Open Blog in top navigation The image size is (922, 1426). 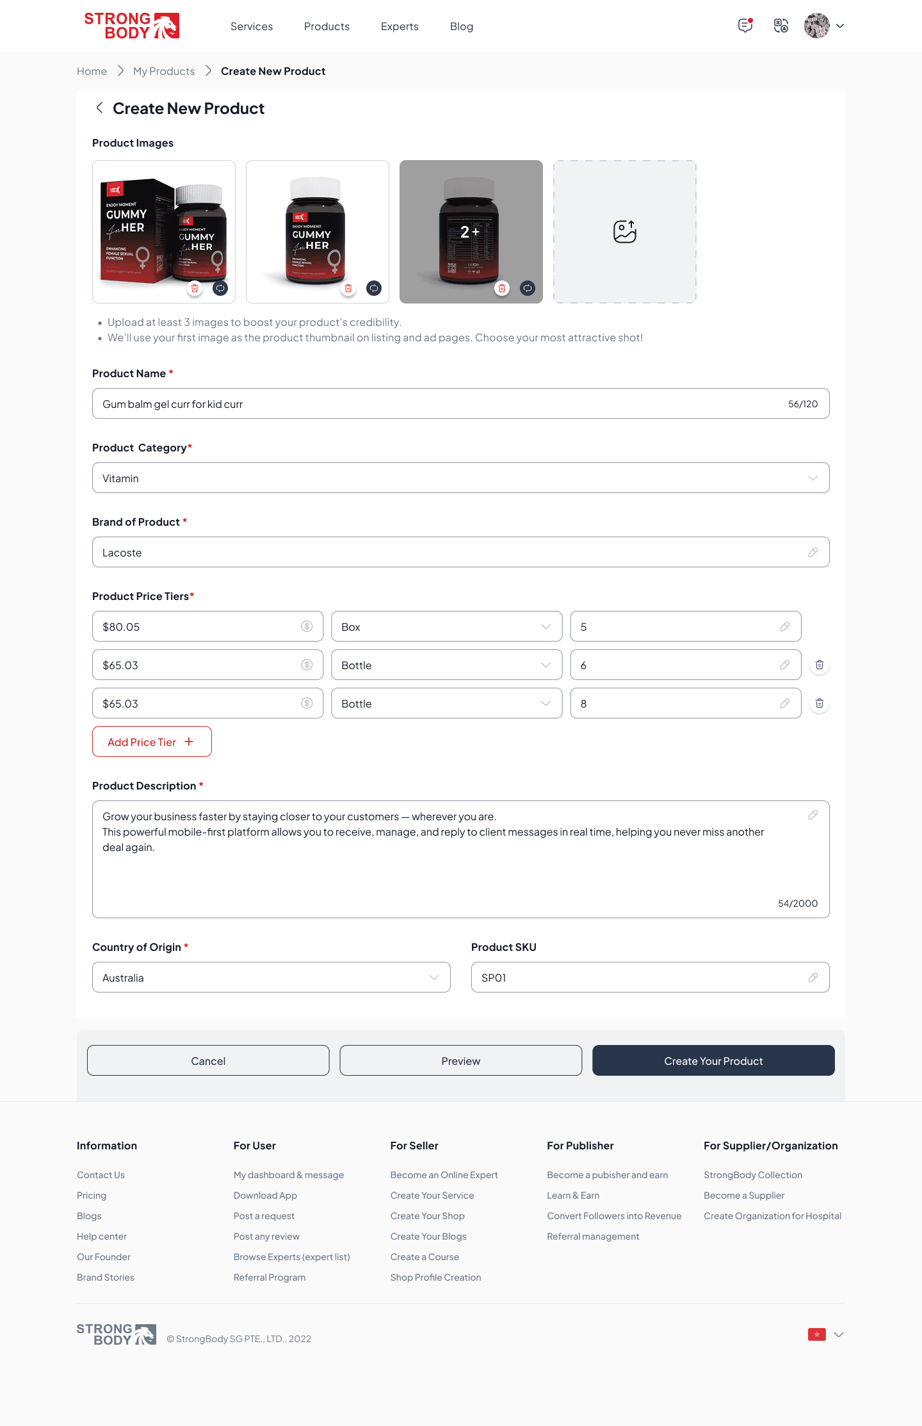click(x=462, y=26)
